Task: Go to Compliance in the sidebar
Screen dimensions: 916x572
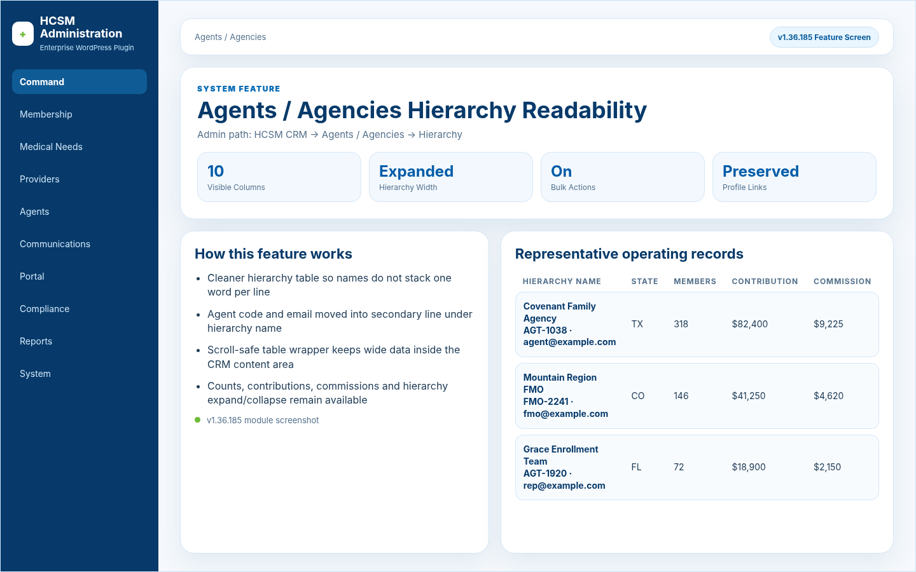Action: coord(80,309)
